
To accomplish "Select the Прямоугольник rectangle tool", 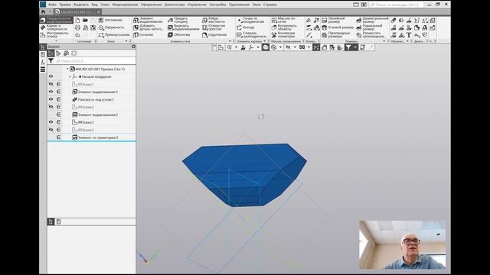I will 114,35.
